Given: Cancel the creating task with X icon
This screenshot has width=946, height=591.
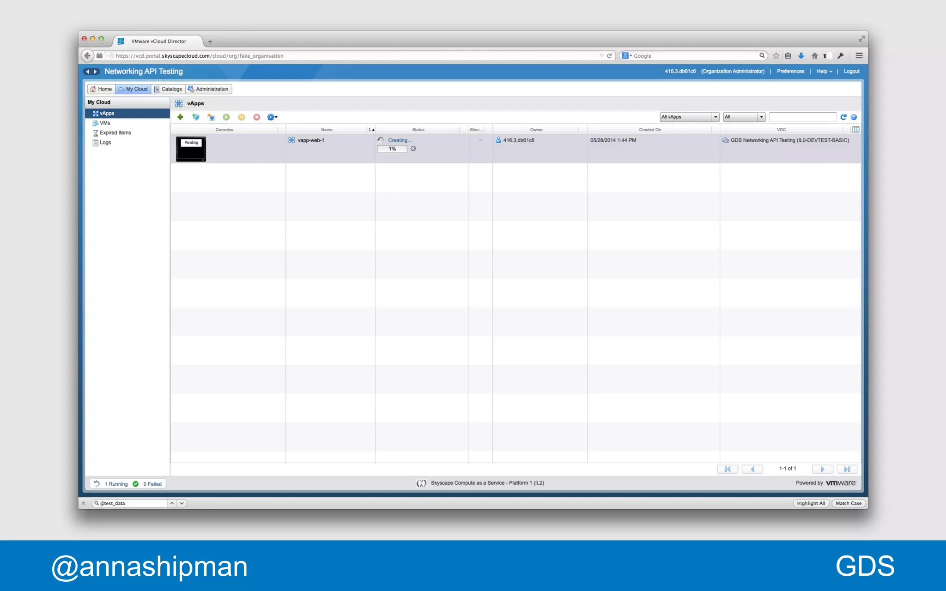Looking at the screenshot, I should [x=413, y=149].
